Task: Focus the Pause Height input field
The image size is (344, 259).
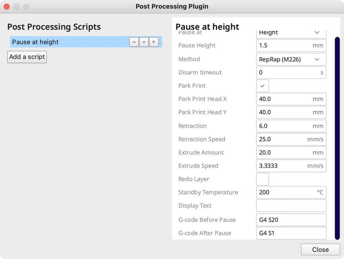Action: [284, 46]
